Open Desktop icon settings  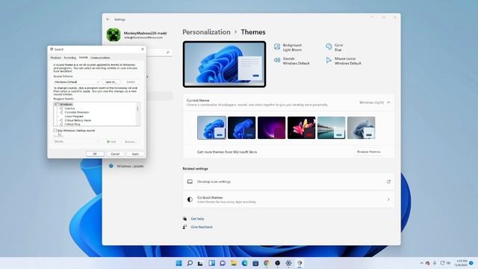tap(288, 182)
